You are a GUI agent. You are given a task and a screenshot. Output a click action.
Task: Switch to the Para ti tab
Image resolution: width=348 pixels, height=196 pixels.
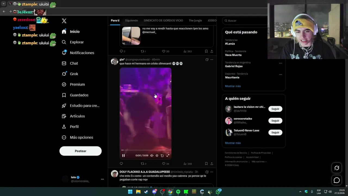[115, 20]
